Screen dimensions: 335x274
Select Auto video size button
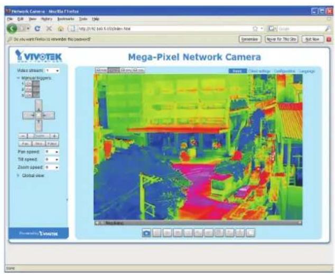(x=101, y=70)
